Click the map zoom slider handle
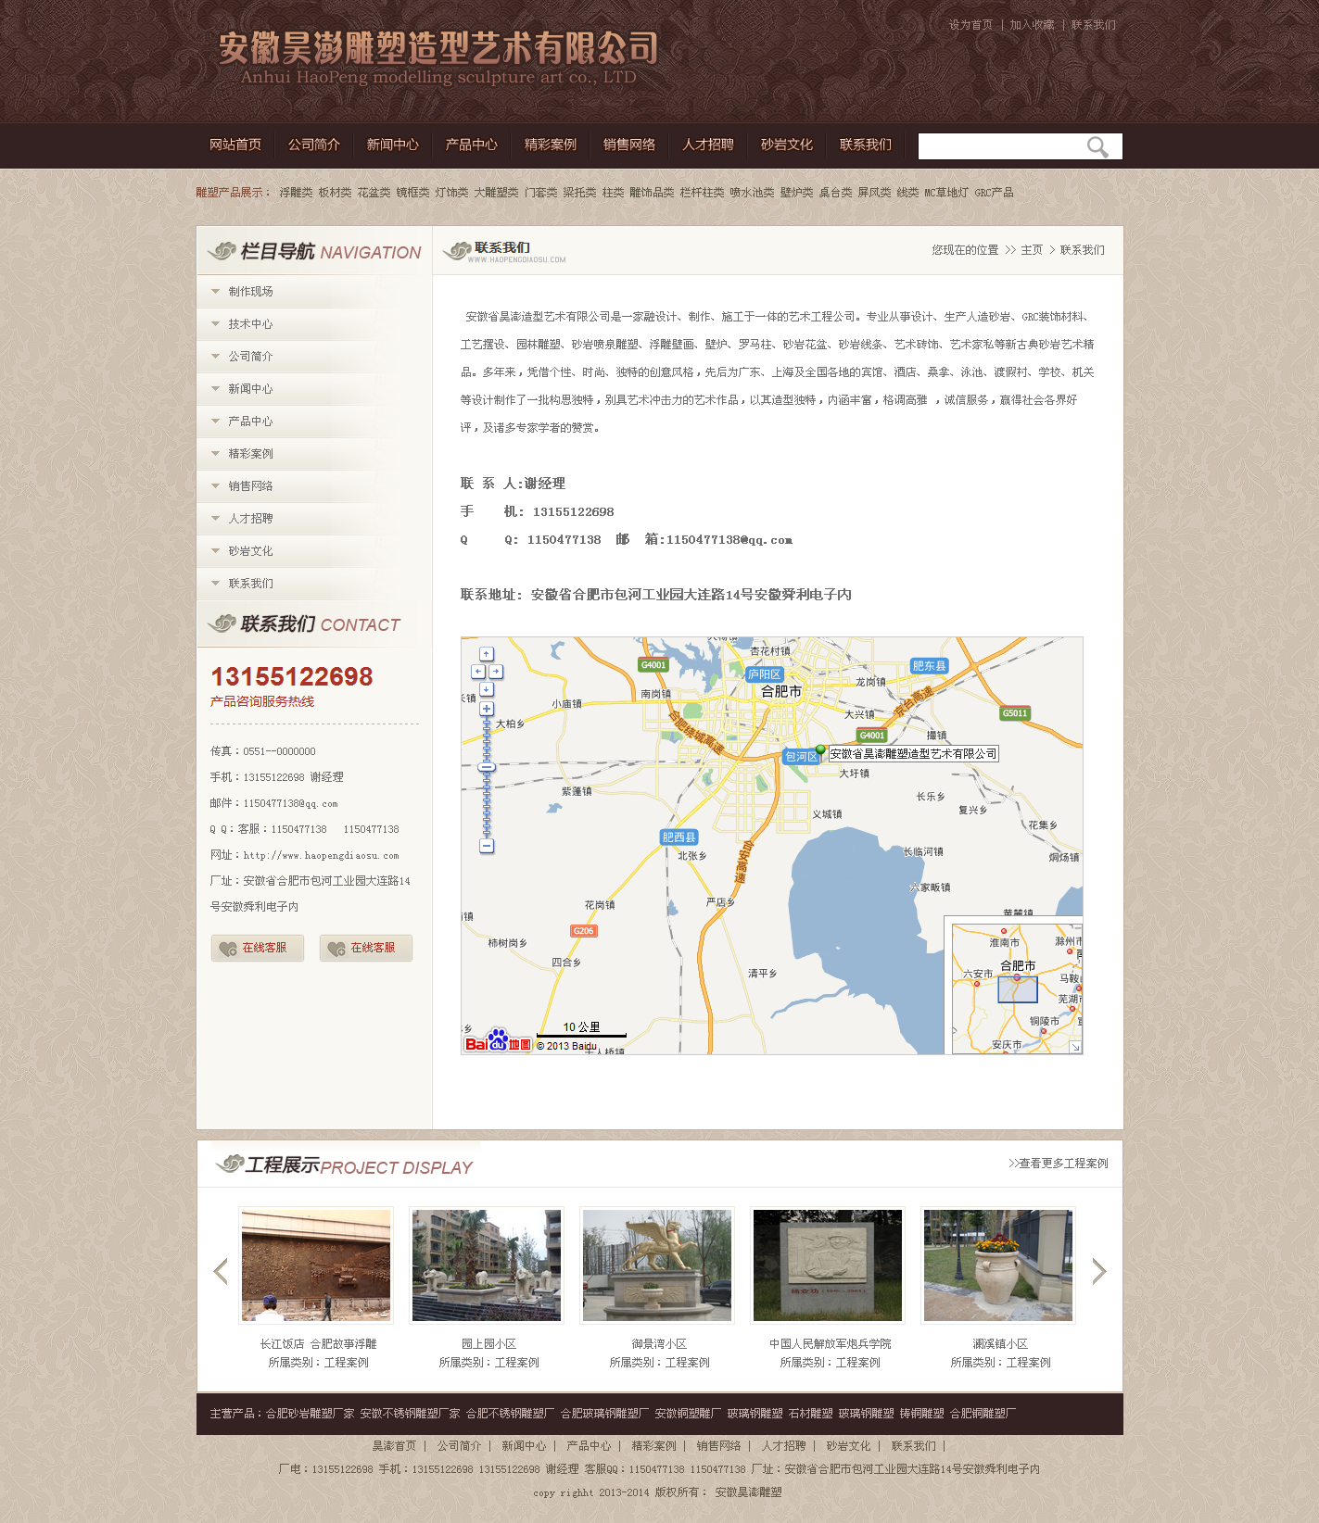This screenshot has height=1523, width=1319. [x=487, y=767]
